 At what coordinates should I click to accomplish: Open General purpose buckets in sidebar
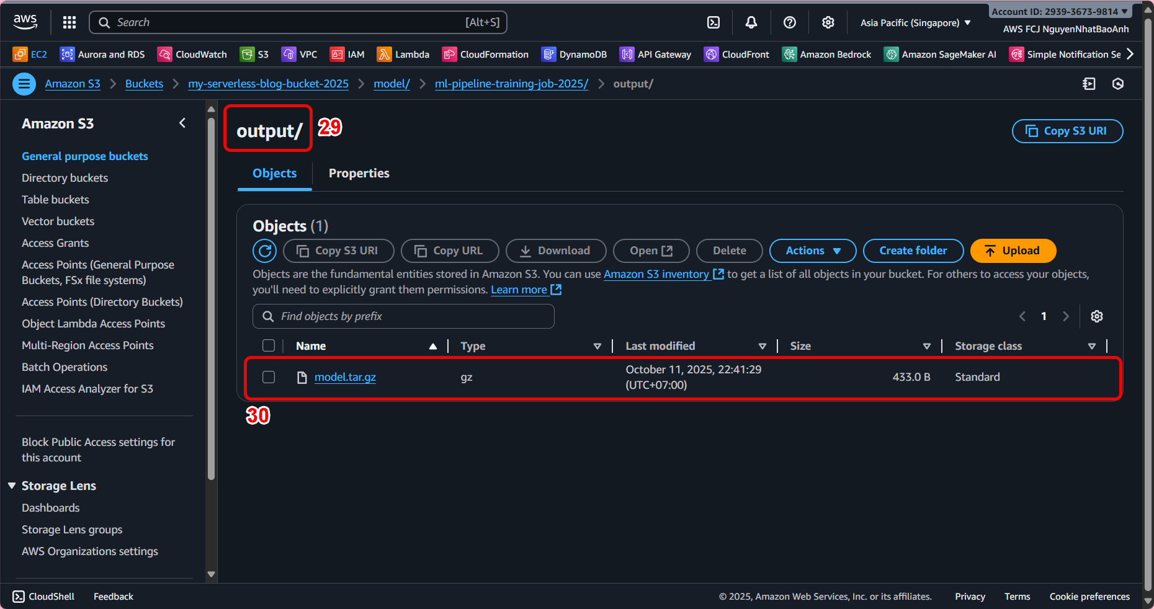85,156
